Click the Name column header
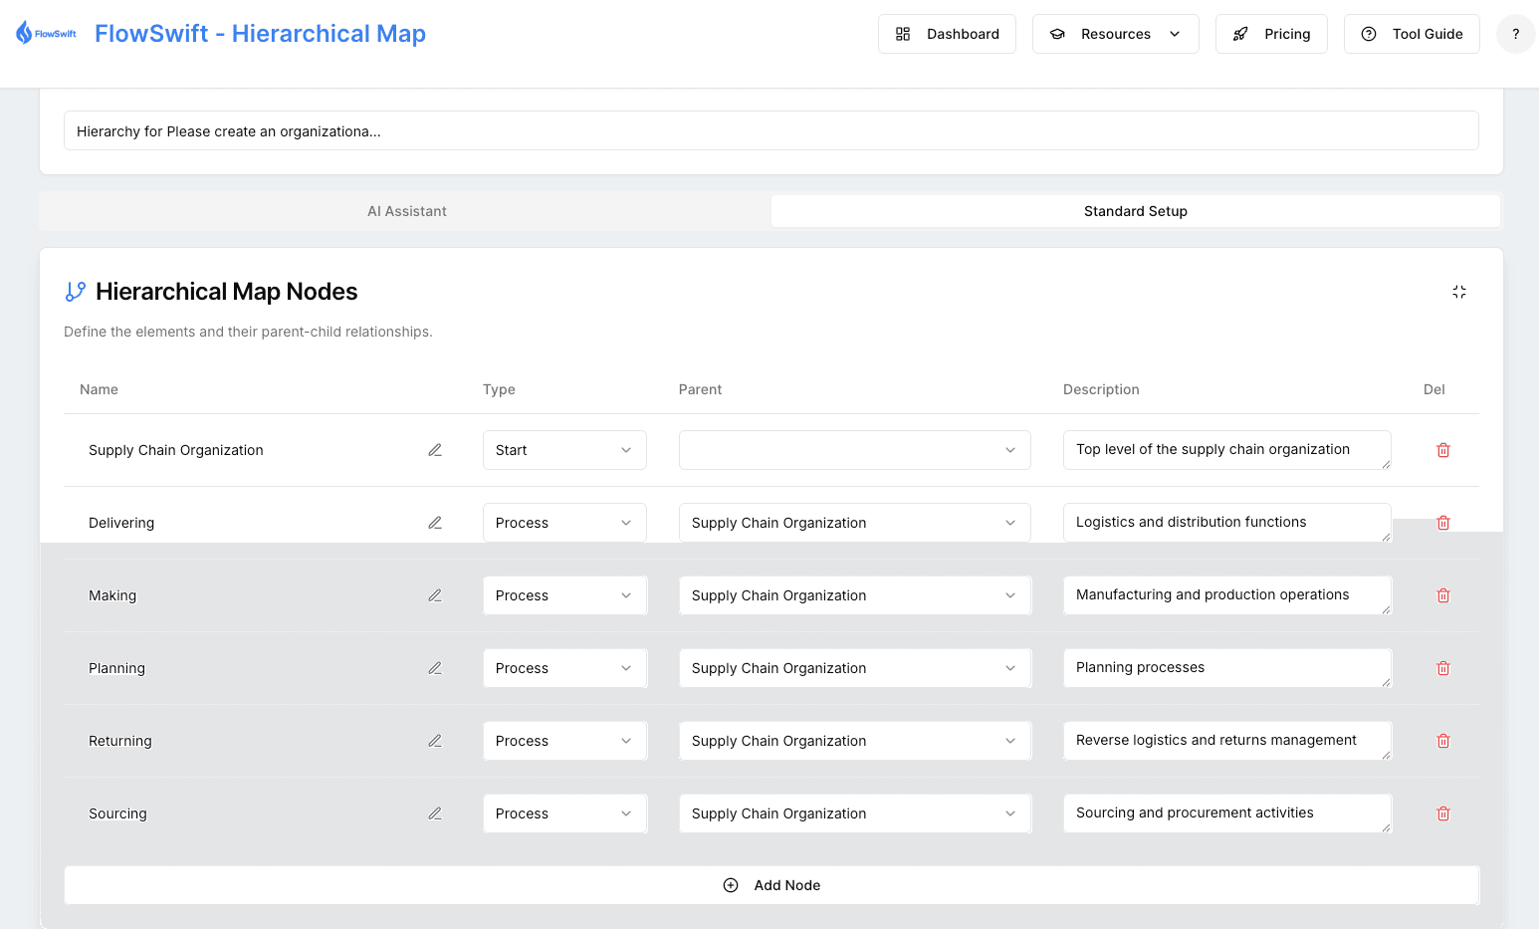1539x929 pixels. [x=99, y=389]
